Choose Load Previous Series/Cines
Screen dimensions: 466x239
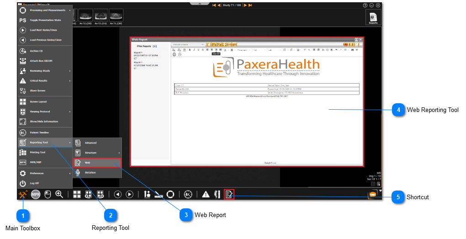[45, 40]
